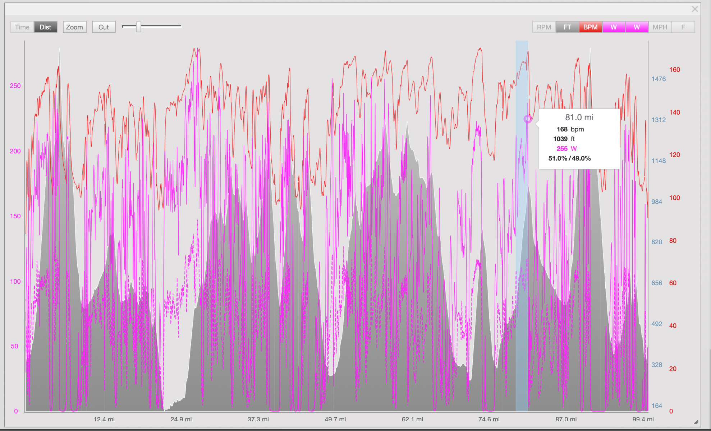
Task: Enable the RPM cadence series
Action: click(544, 27)
